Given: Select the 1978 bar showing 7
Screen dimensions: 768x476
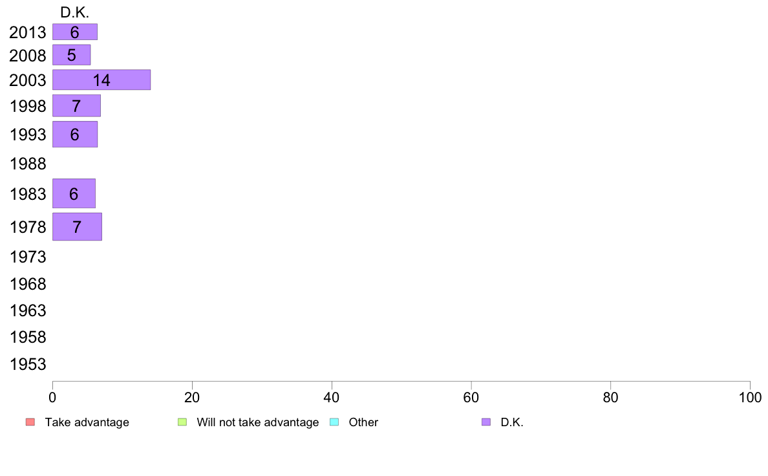Looking at the screenshot, I should [x=77, y=226].
